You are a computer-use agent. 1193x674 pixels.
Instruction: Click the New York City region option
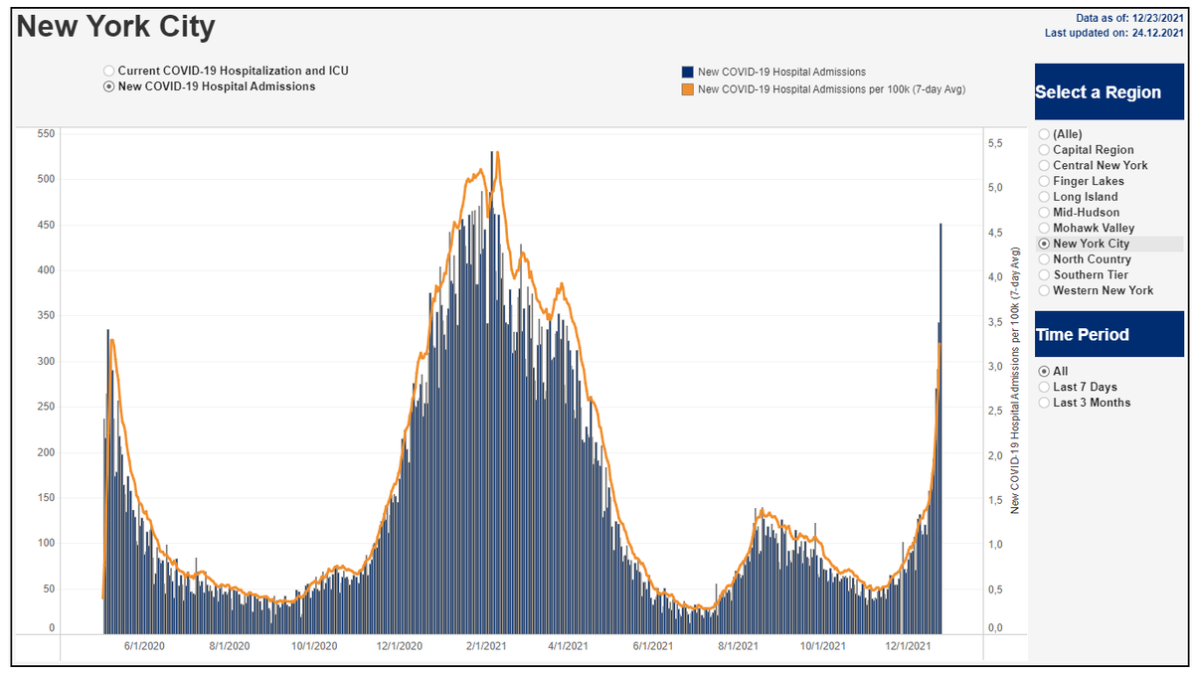pos(1043,244)
